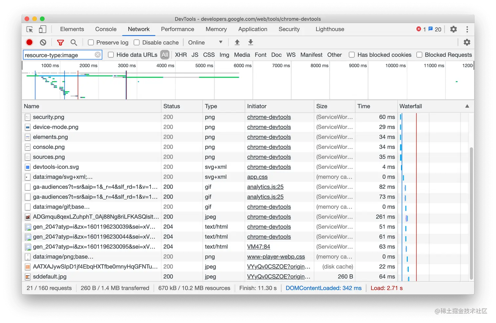The height and width of the screenshot is (323, 496).
Task: Clear the resource-type filter text
Action: click(x=97, y=55)
